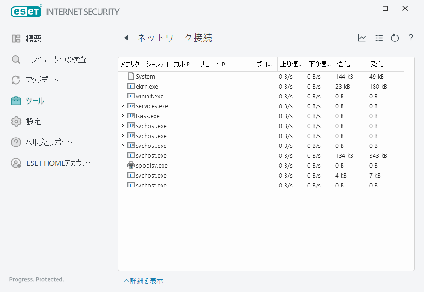The height and width of the screenshot is (292, 424).
Task: Expand svchost.exe row with 4 kB sent
Action: pos(122,175)
